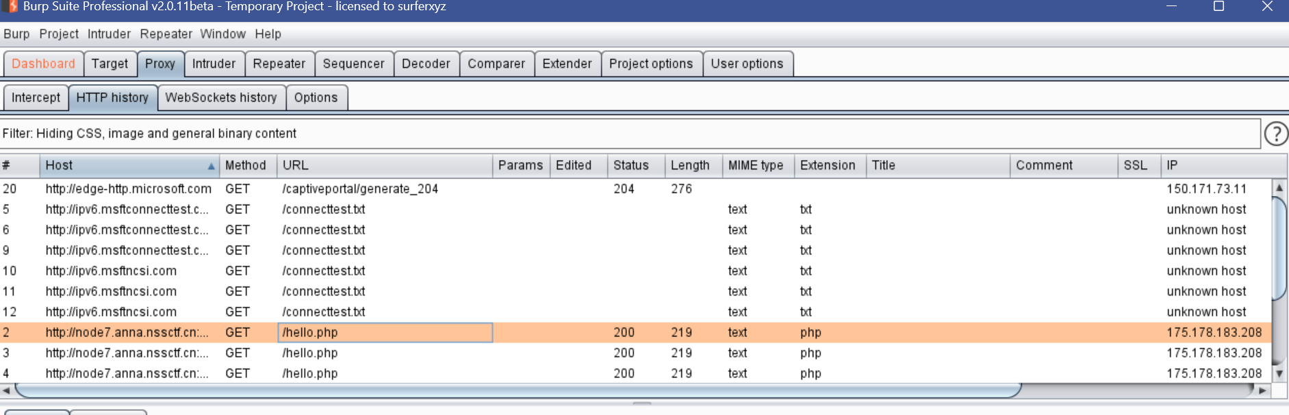The image size is (1289, 415).
Task: Open the Burp menu
Action: [x=16, y=34]
